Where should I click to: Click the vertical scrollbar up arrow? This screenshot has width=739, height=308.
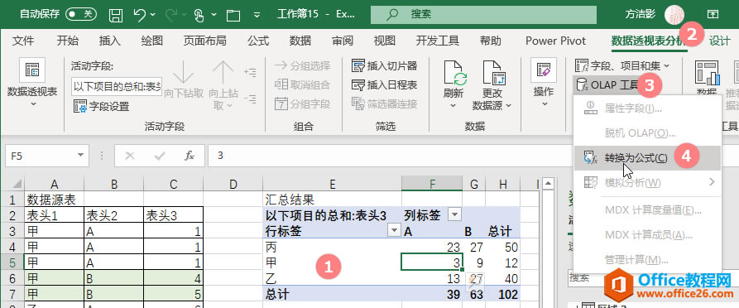pos(548,183)
